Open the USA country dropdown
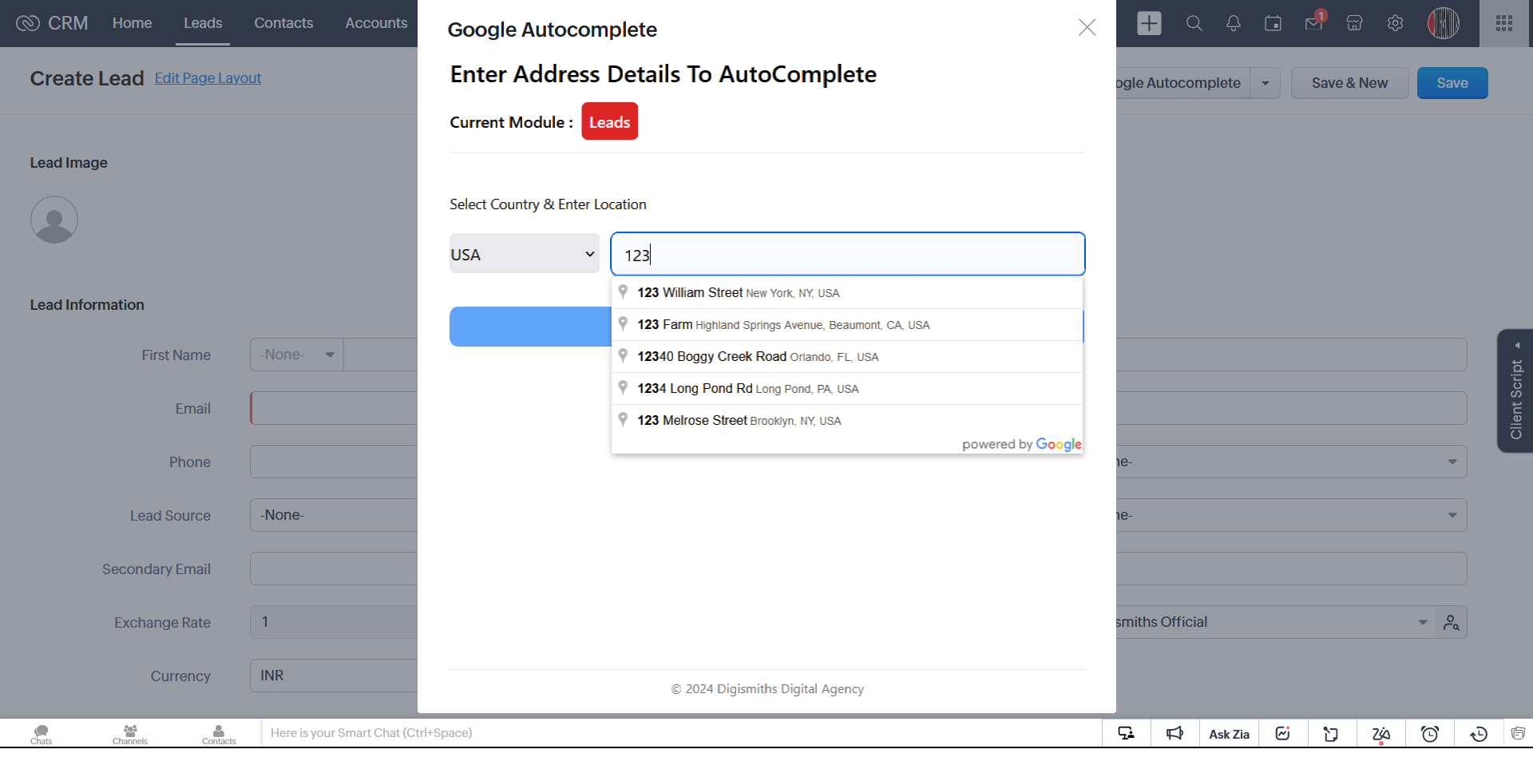Image resolution: width=1533 pixels, height=773 pixels. [524, 254]
